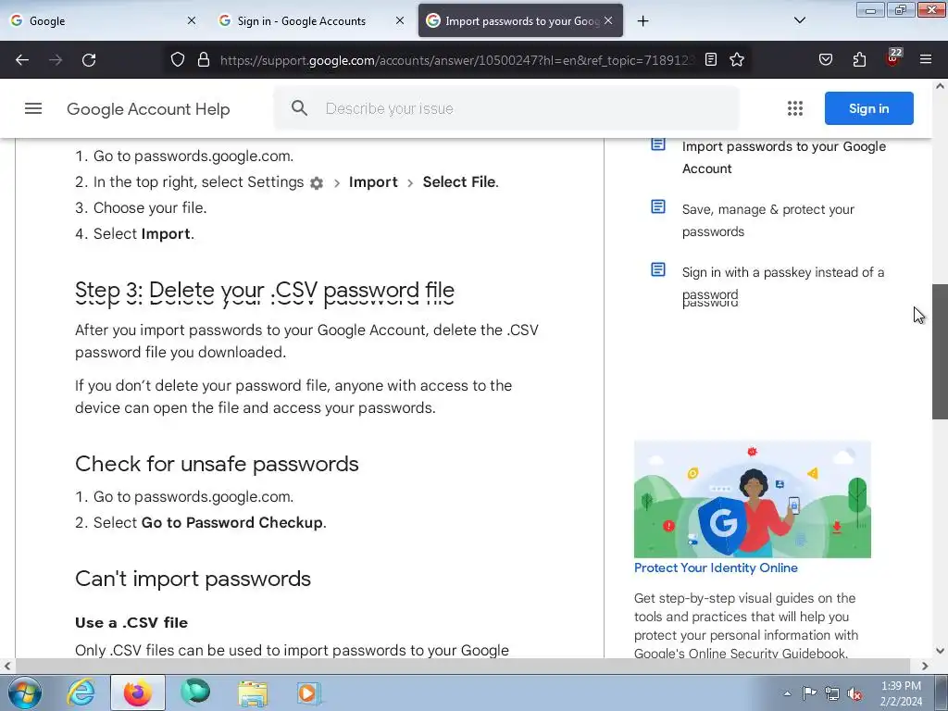The height and width of the screenshot is (711, 948).
Task: Open the Windows Start button
Action: click(25, 692)
